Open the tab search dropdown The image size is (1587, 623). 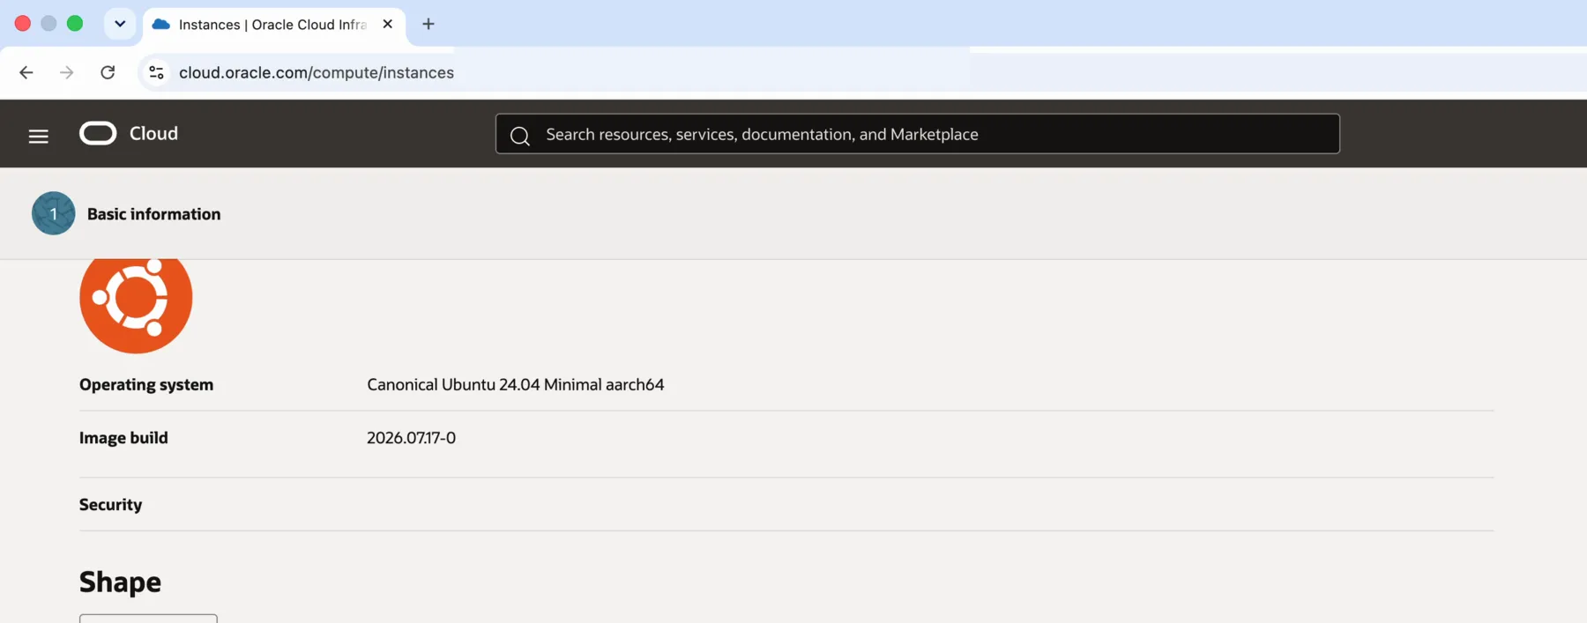(120, 24)
